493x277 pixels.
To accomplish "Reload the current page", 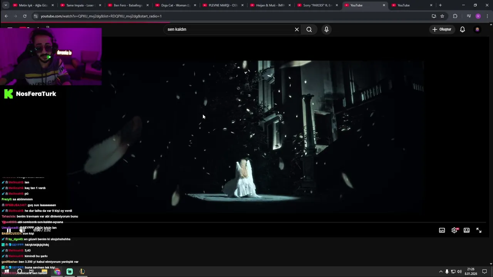I will pos(25,16).
